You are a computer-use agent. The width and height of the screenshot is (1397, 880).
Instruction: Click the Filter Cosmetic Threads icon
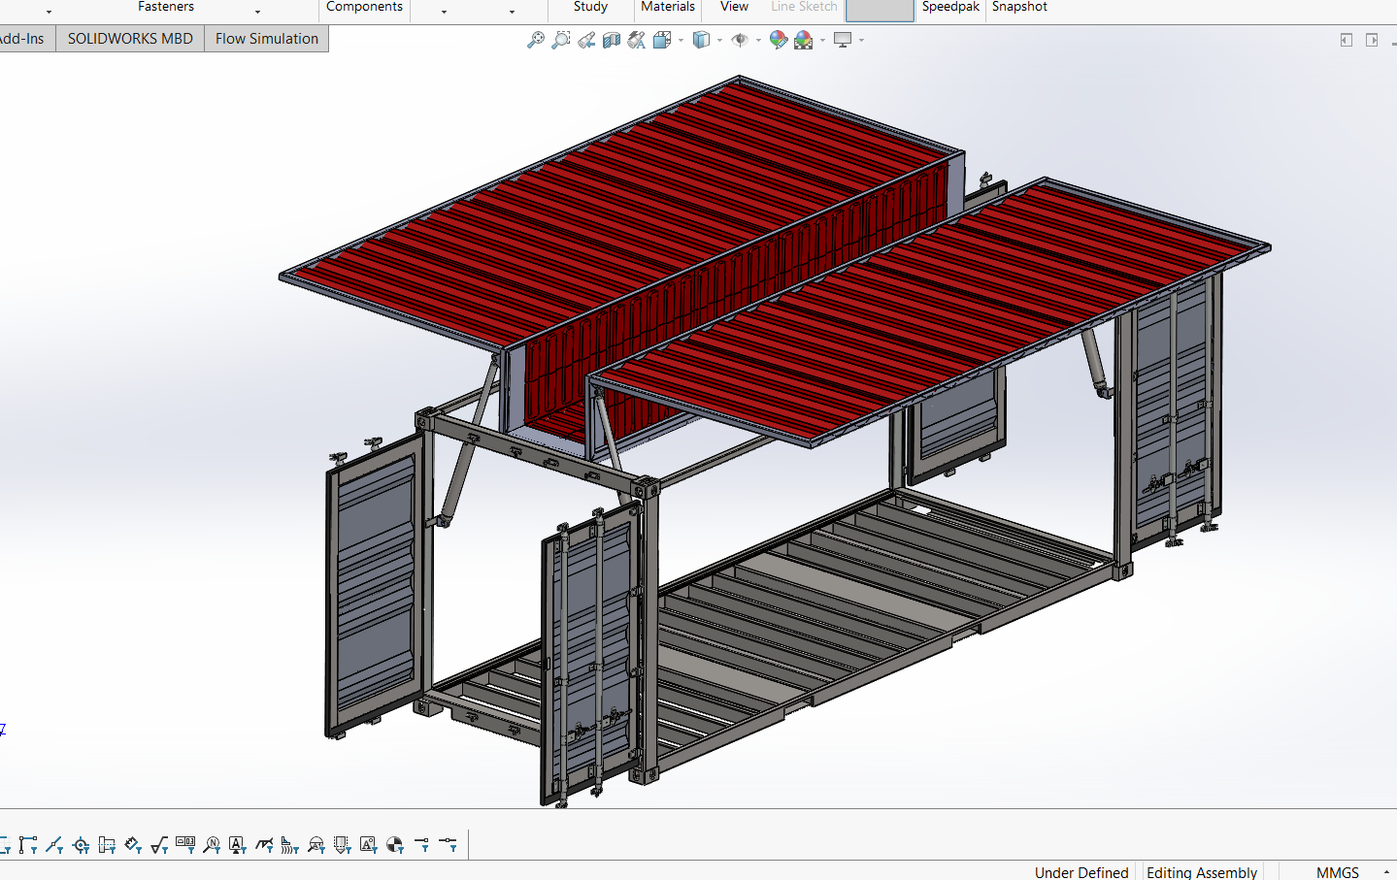click(343, 845)
